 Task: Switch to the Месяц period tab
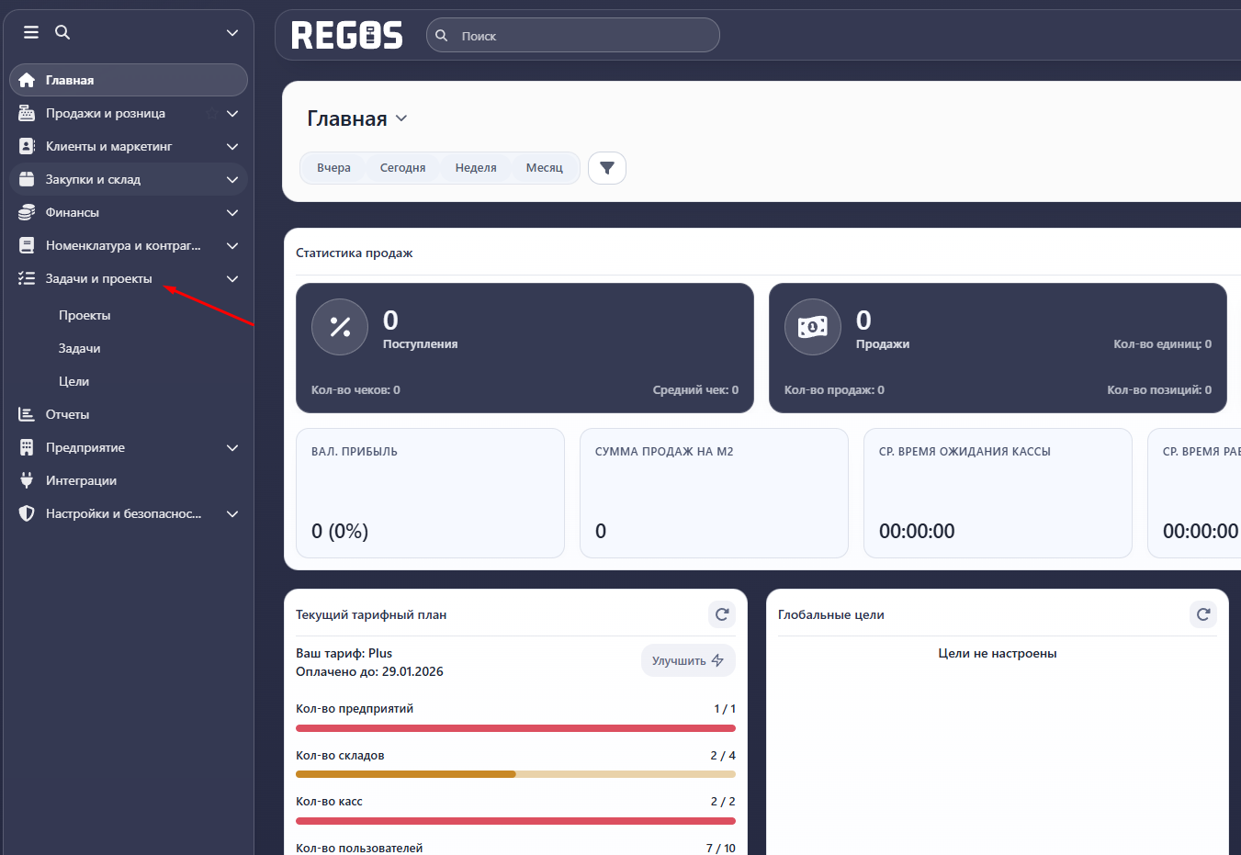pos(544,168)
